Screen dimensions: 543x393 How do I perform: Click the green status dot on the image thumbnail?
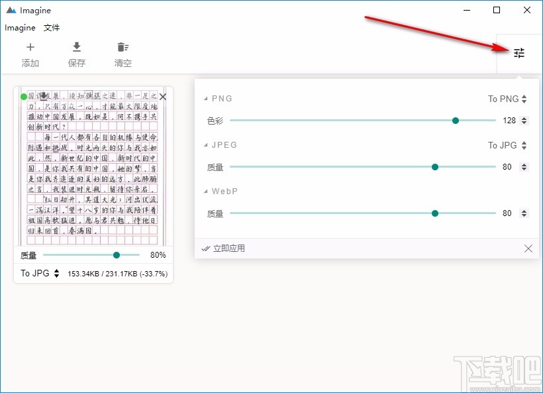pyautogui.click(x=24, y=96)
